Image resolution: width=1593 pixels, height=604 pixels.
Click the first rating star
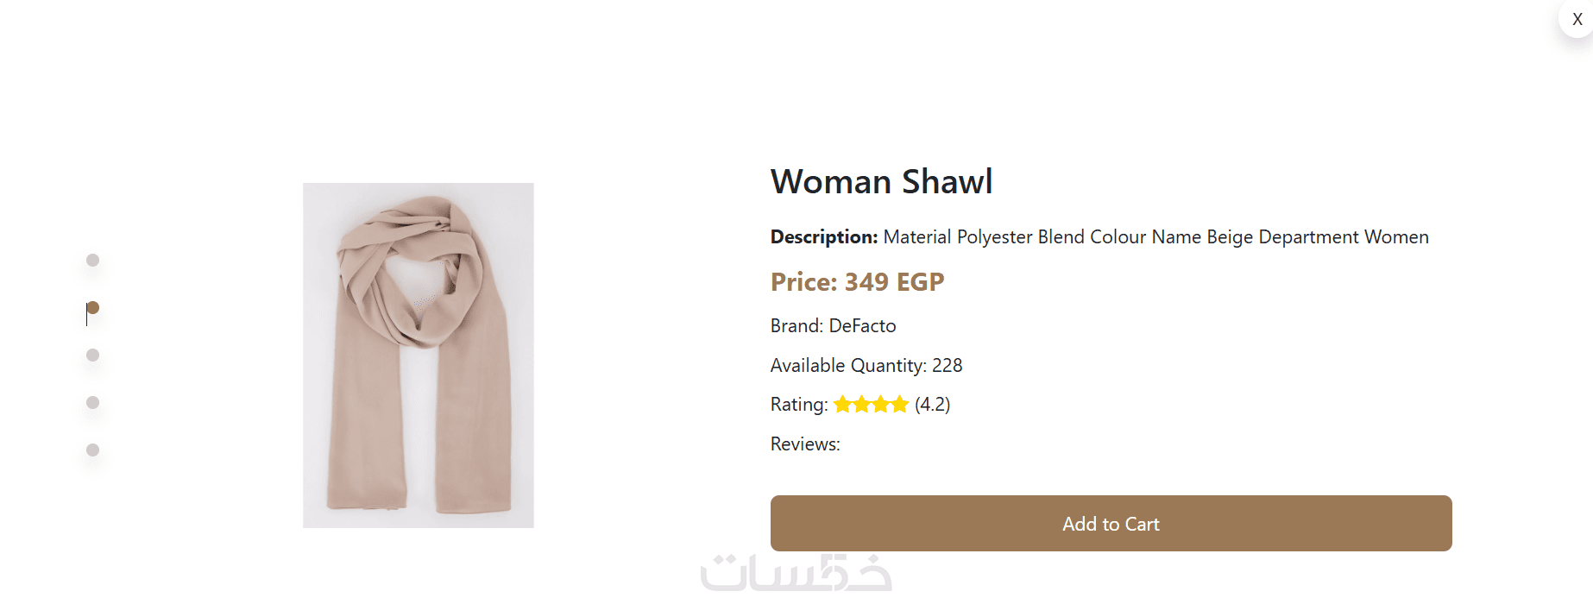click(843, 405)
